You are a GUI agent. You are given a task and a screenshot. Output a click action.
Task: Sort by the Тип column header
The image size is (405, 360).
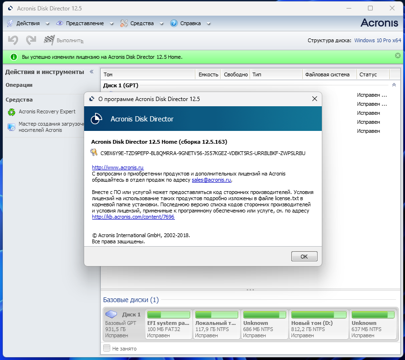click(x=276, y=74)
